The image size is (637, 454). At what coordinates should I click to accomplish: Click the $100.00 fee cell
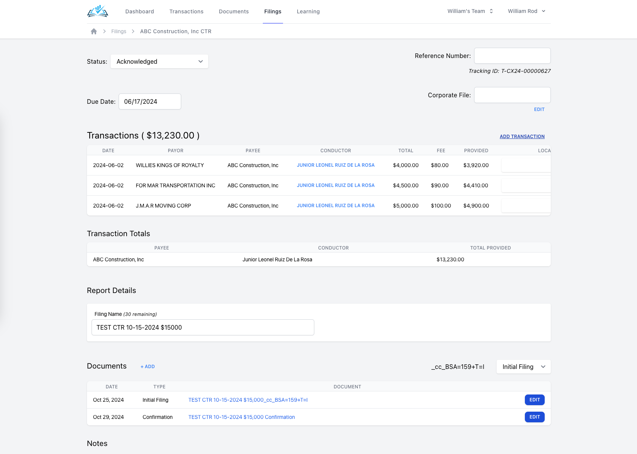pos(441,206)
